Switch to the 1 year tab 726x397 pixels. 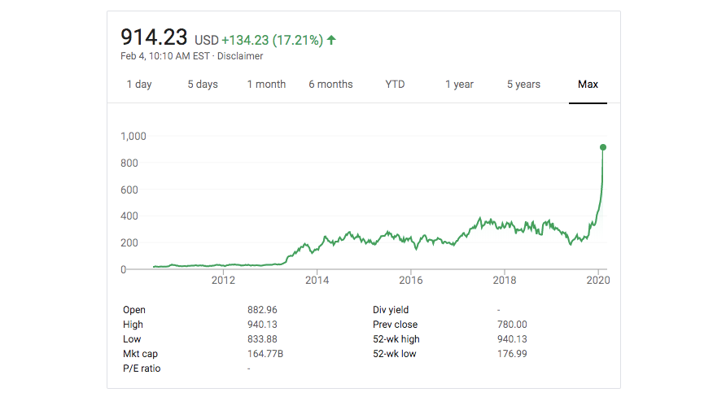click(459, 85)
